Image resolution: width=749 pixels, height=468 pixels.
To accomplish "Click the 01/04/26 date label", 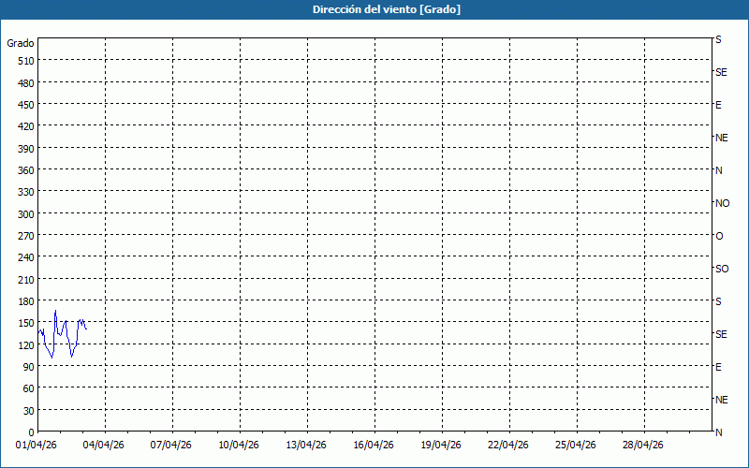I will (x=37, y=446).
